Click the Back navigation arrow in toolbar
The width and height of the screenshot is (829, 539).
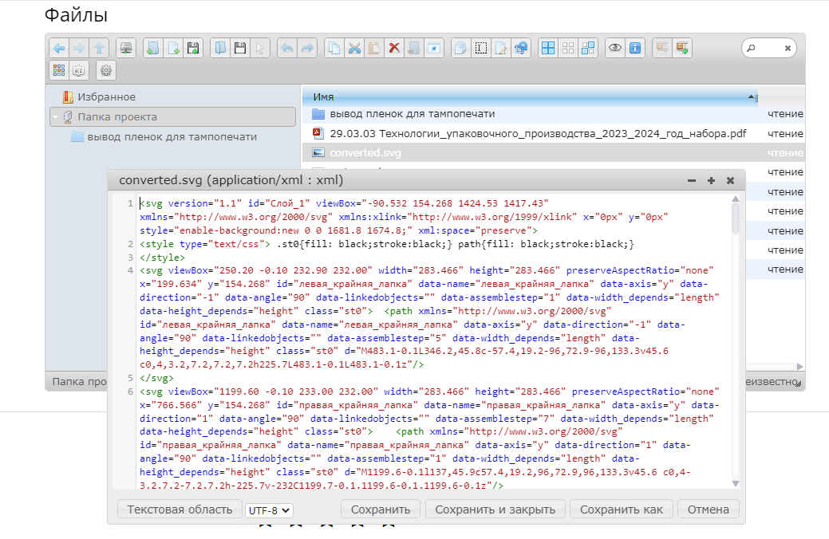[59, 49]
